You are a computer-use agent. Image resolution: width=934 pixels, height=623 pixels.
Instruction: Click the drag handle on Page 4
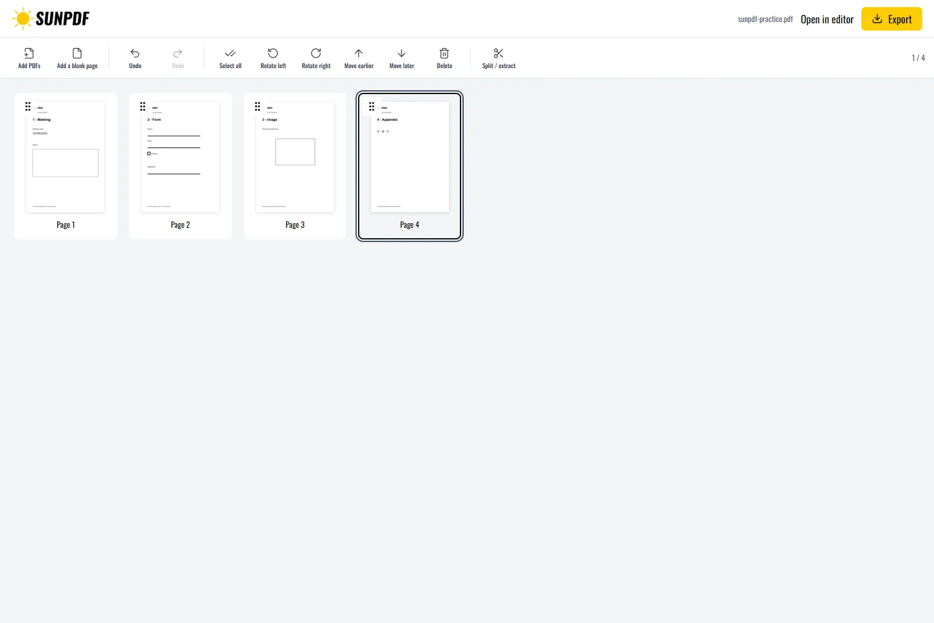372,106
